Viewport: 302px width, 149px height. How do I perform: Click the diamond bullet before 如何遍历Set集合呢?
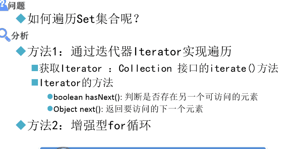(21, 19)
